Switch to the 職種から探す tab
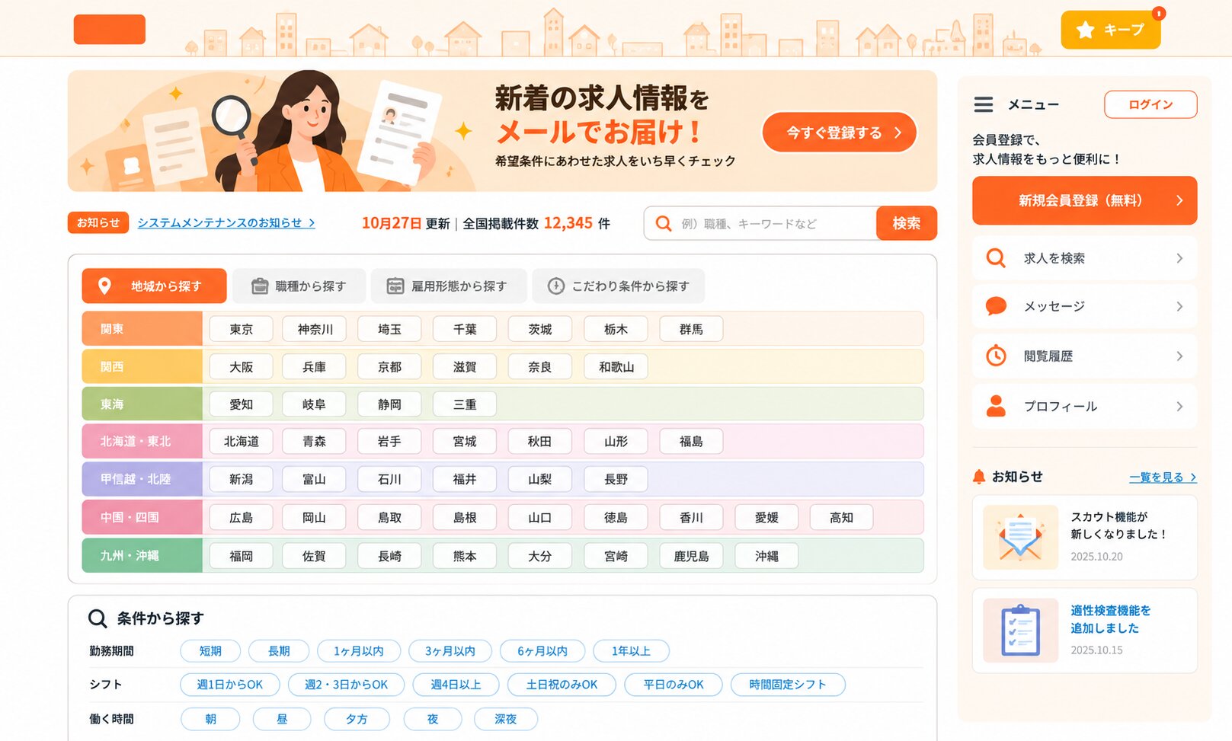This screenshot has width=1232, height=741. pos(299,286)
